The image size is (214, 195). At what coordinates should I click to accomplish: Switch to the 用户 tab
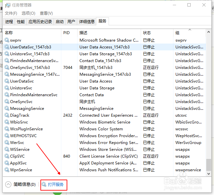tap(71, 22)
